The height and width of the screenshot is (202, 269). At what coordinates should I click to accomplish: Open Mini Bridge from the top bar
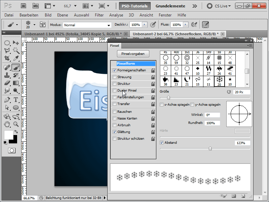point(36,6)
